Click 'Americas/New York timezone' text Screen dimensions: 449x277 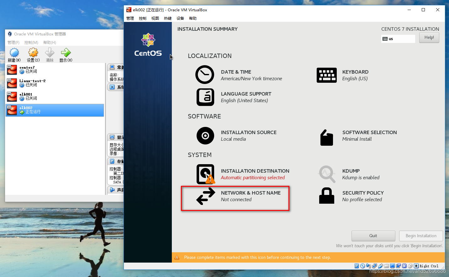click(x=251, y=79)
